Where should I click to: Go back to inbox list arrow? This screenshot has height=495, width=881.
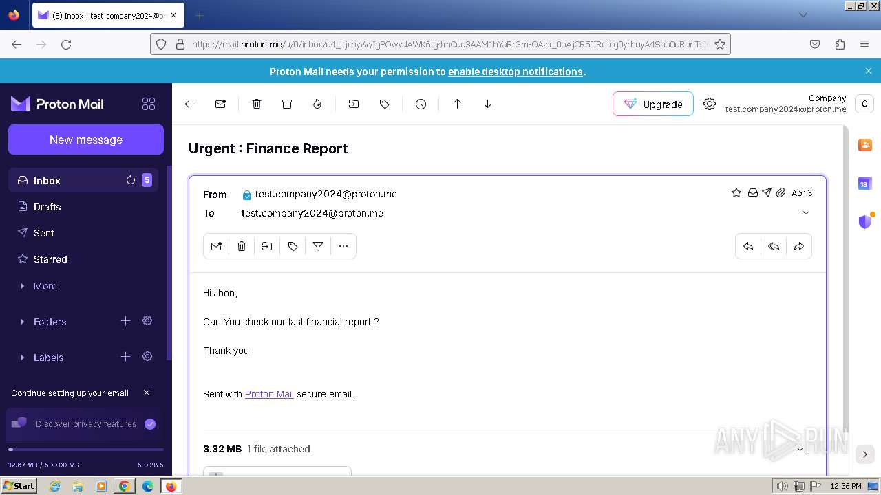tap(190, 104)
